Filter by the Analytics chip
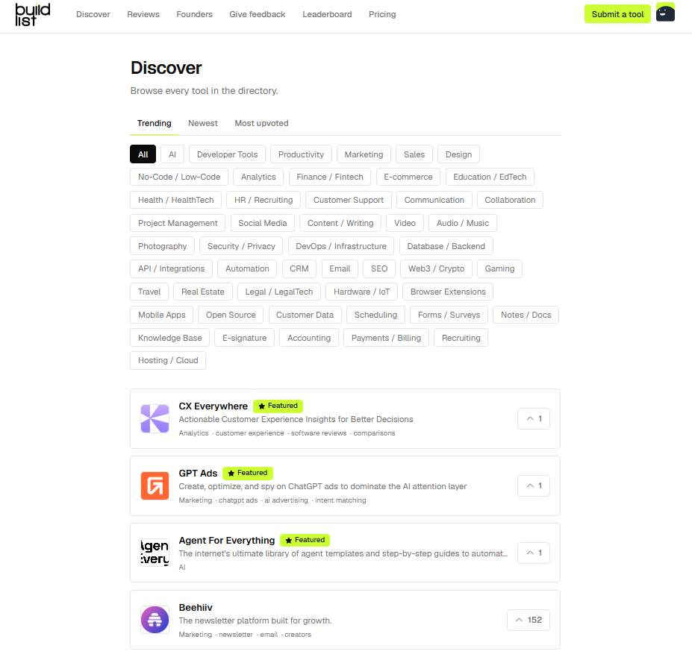This screenshot has width=692, height=657. (258, 177)
